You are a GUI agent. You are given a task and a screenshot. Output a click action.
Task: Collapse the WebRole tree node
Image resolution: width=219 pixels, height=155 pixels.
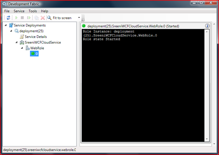tap(22, 48)
